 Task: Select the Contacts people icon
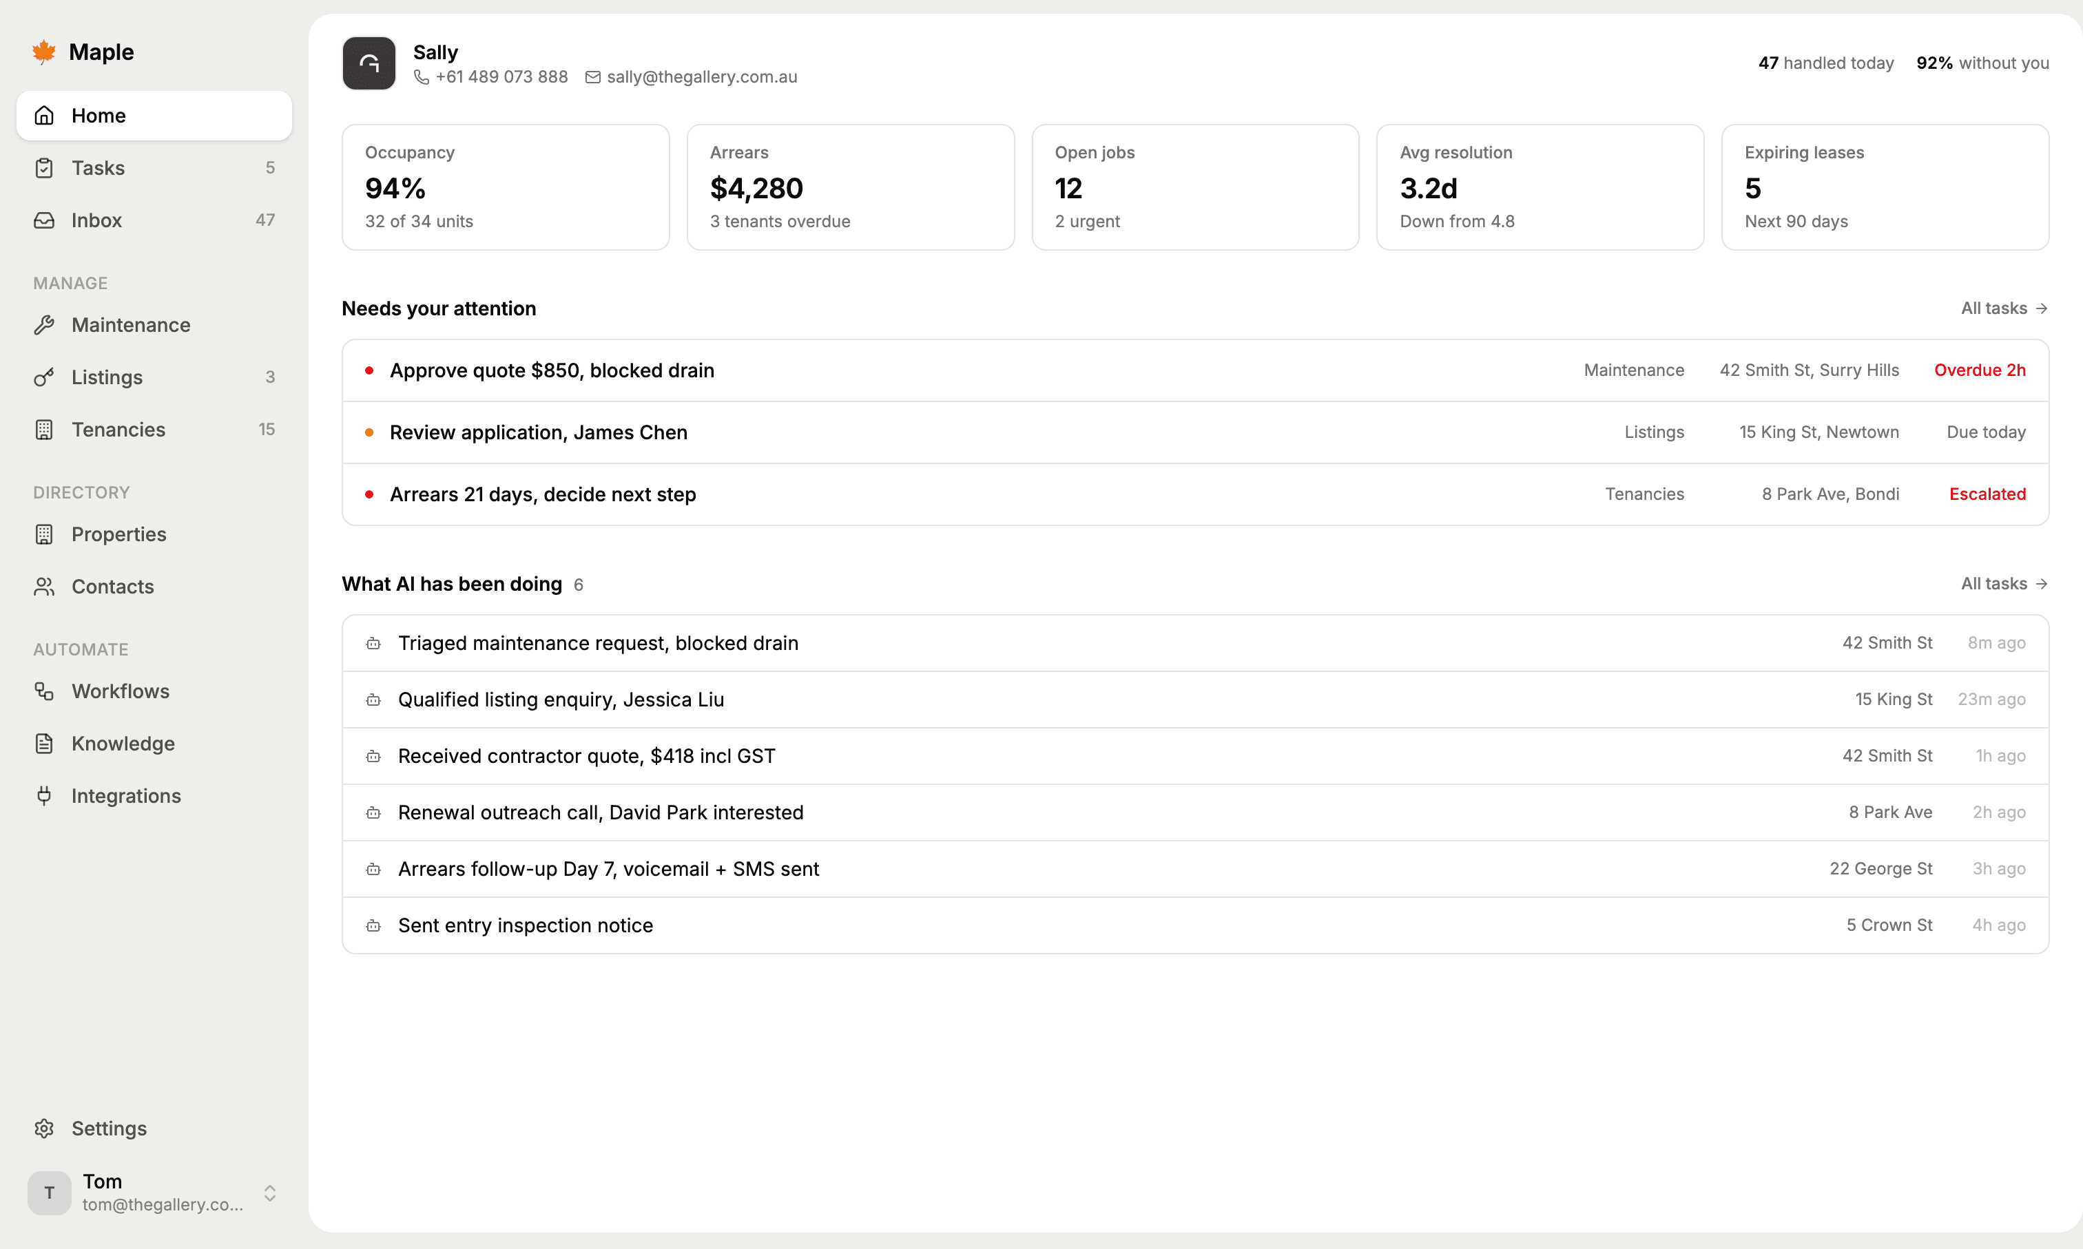click(45, 586)
